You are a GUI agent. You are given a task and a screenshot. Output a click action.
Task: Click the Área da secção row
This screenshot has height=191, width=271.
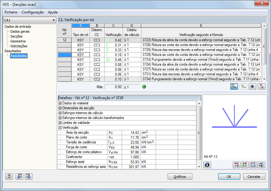pyautogui.click(x=127, y=132)
